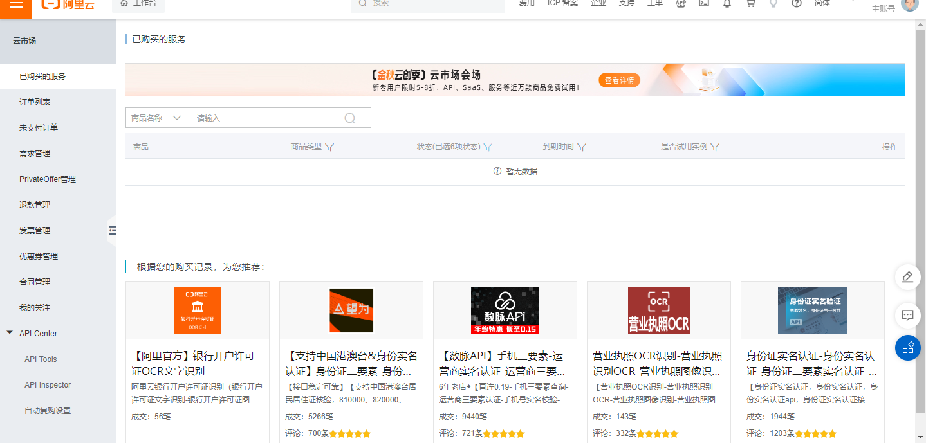Open the help question mark icon
926x443 pixels.
[797, 3]
